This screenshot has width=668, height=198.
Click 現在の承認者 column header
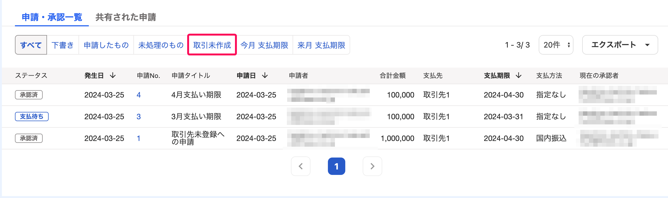tap(599, 76)
